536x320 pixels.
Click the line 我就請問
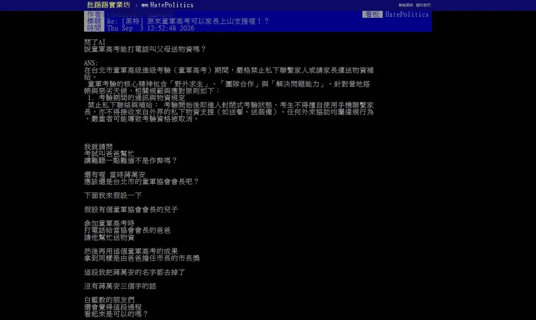[98, 147]
